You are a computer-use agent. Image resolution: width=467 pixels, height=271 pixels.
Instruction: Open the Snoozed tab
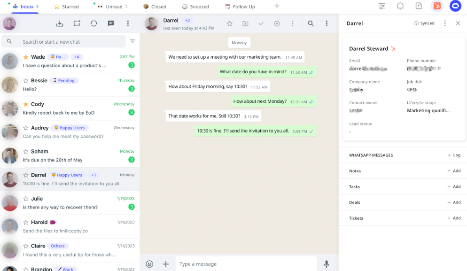click(x=195, y=7)
